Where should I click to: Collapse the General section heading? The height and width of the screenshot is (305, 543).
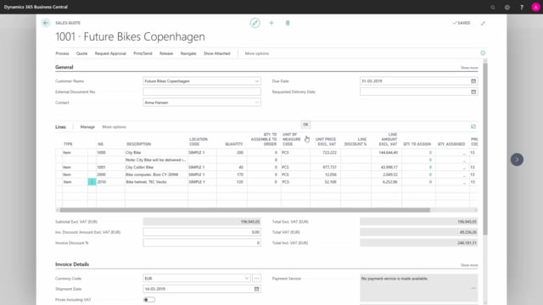pos(64,67)
